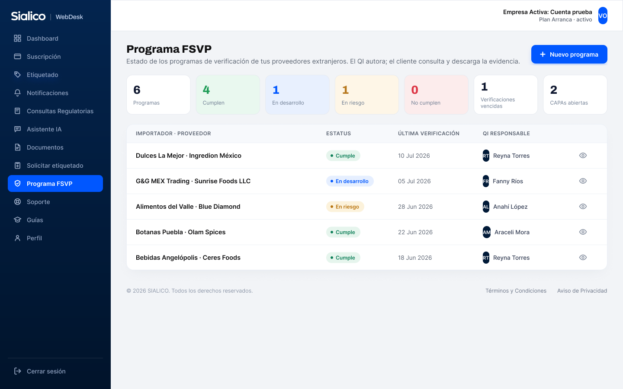Click the En riesgo summary card
The height and width of the screenshot is (389, 623).
tap(367, 95)
